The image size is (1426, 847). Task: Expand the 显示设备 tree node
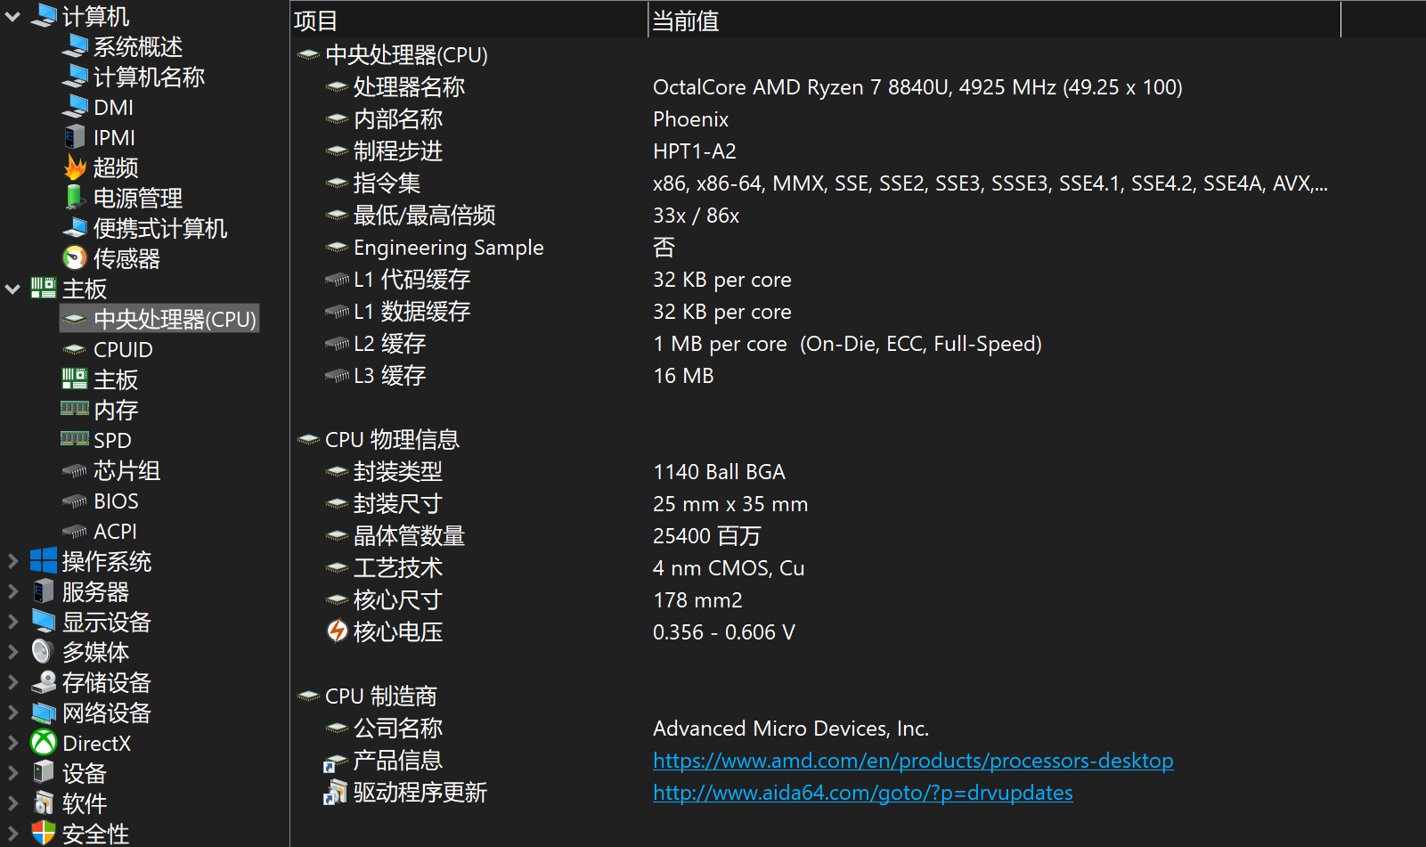pyautogui.click(x=12, y=622)
